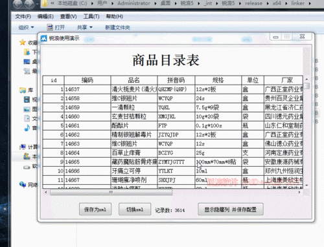Click the 厂家 column header
The image size is (324, 247).
pyautogui.click(x=283, y=80)
